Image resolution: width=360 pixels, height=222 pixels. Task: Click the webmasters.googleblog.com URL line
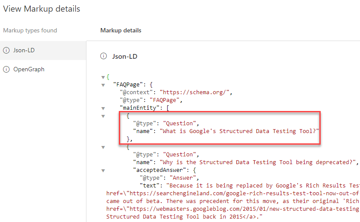tap(233, 209)
